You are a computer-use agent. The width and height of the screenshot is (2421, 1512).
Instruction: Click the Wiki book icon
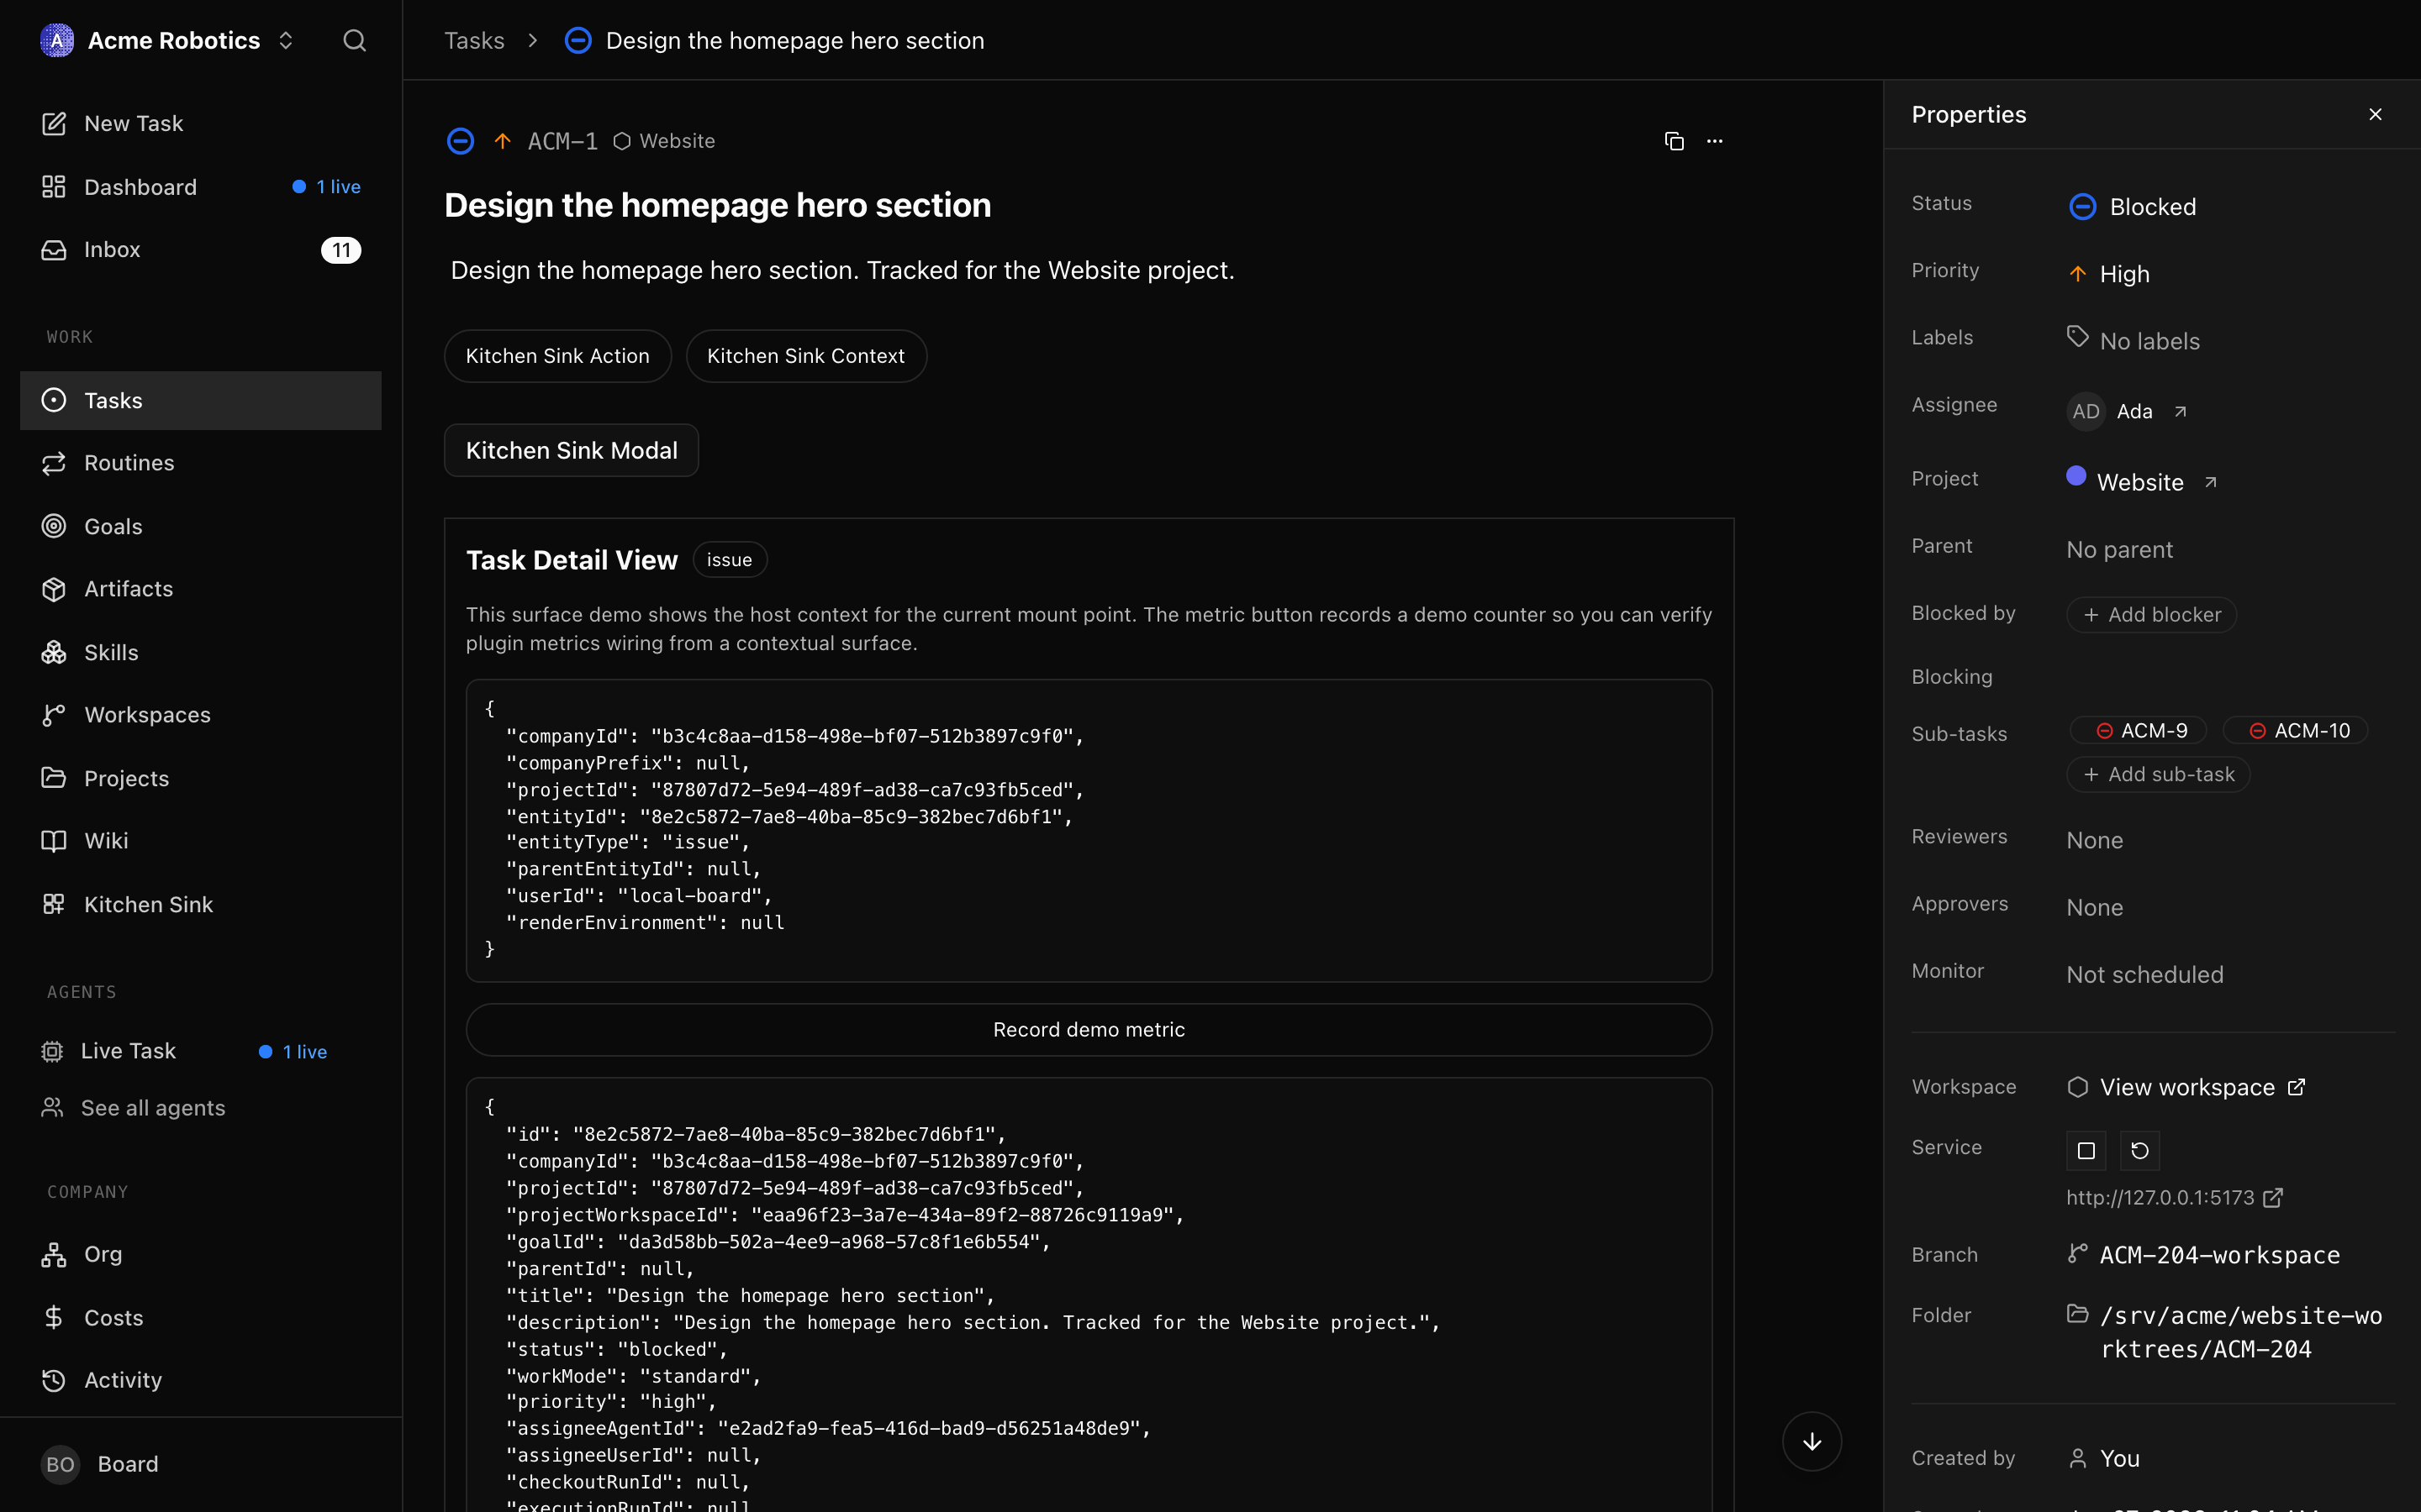pos(54,841)
